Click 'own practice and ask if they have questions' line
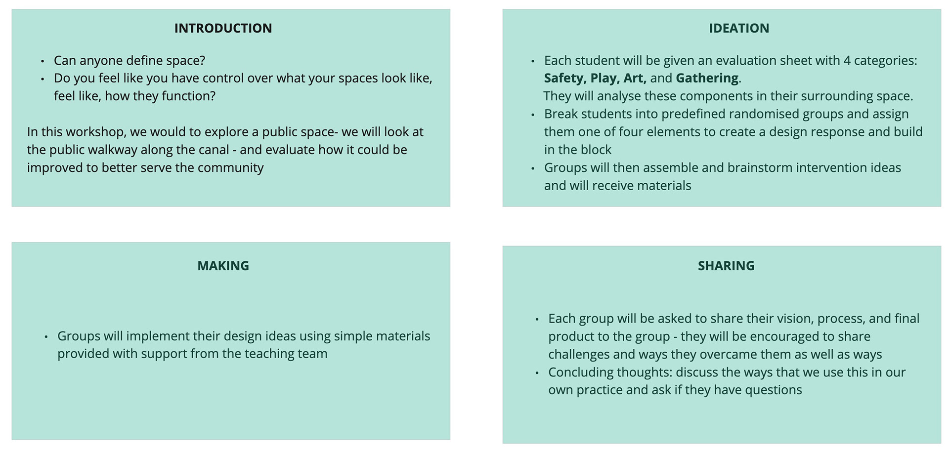 click(x=675, y=390)
